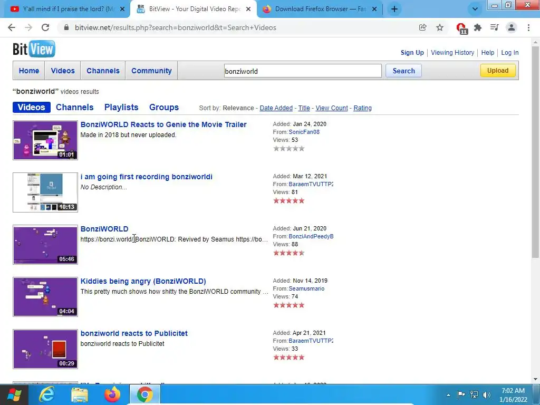Open the Windows Start button
Screen dimensions: 540x405
(14, 394)
